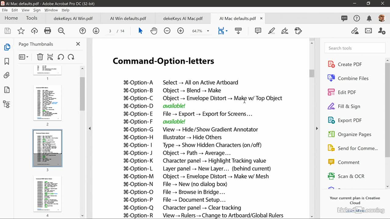The image size is (390, 219).
Task: Open the File menu
Action: [5, 10]
